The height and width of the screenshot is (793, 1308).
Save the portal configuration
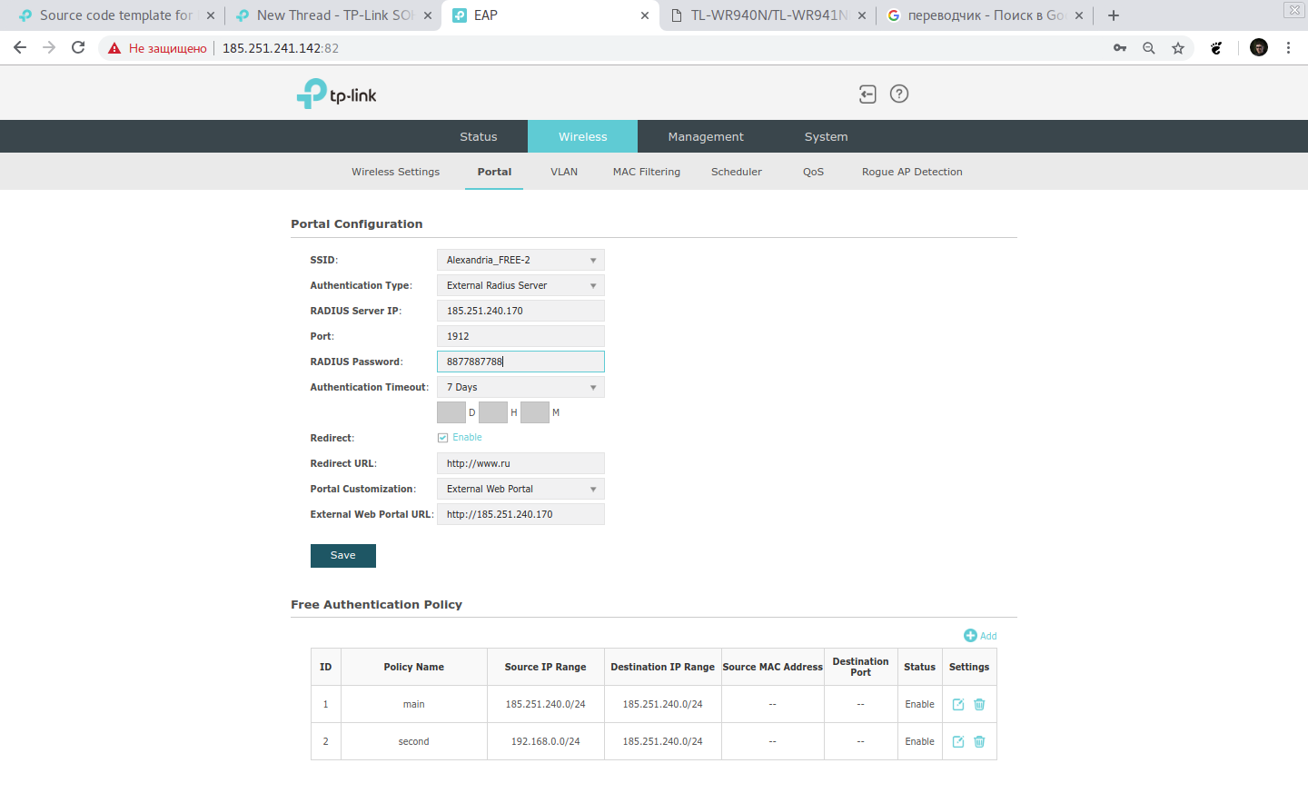click(x=342, y=556)
